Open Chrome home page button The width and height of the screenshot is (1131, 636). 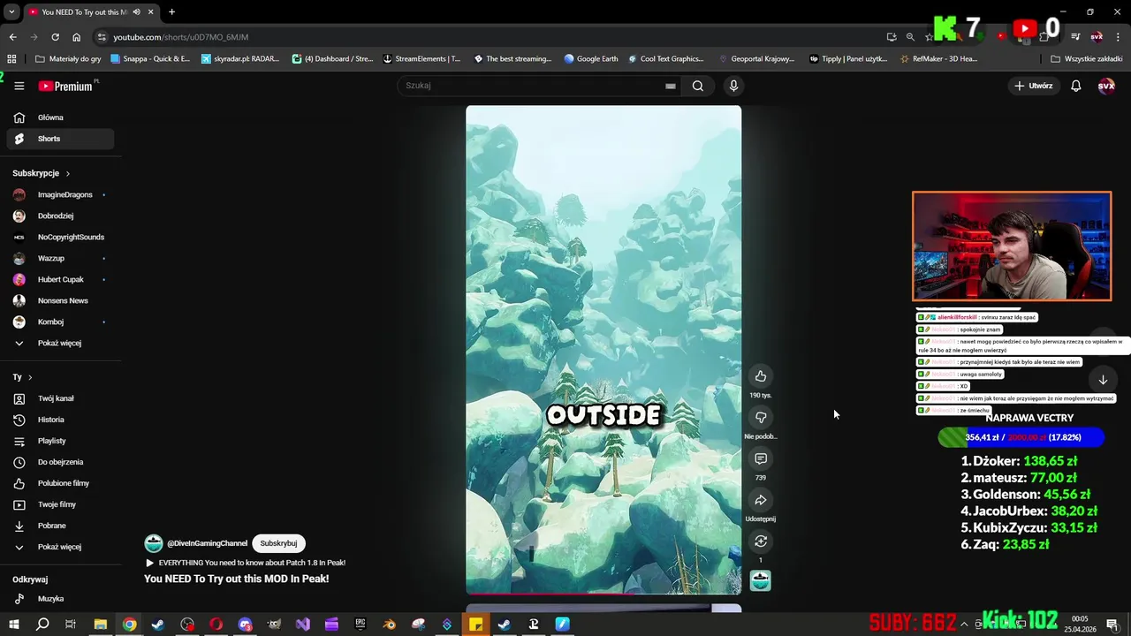coord(76,37)
